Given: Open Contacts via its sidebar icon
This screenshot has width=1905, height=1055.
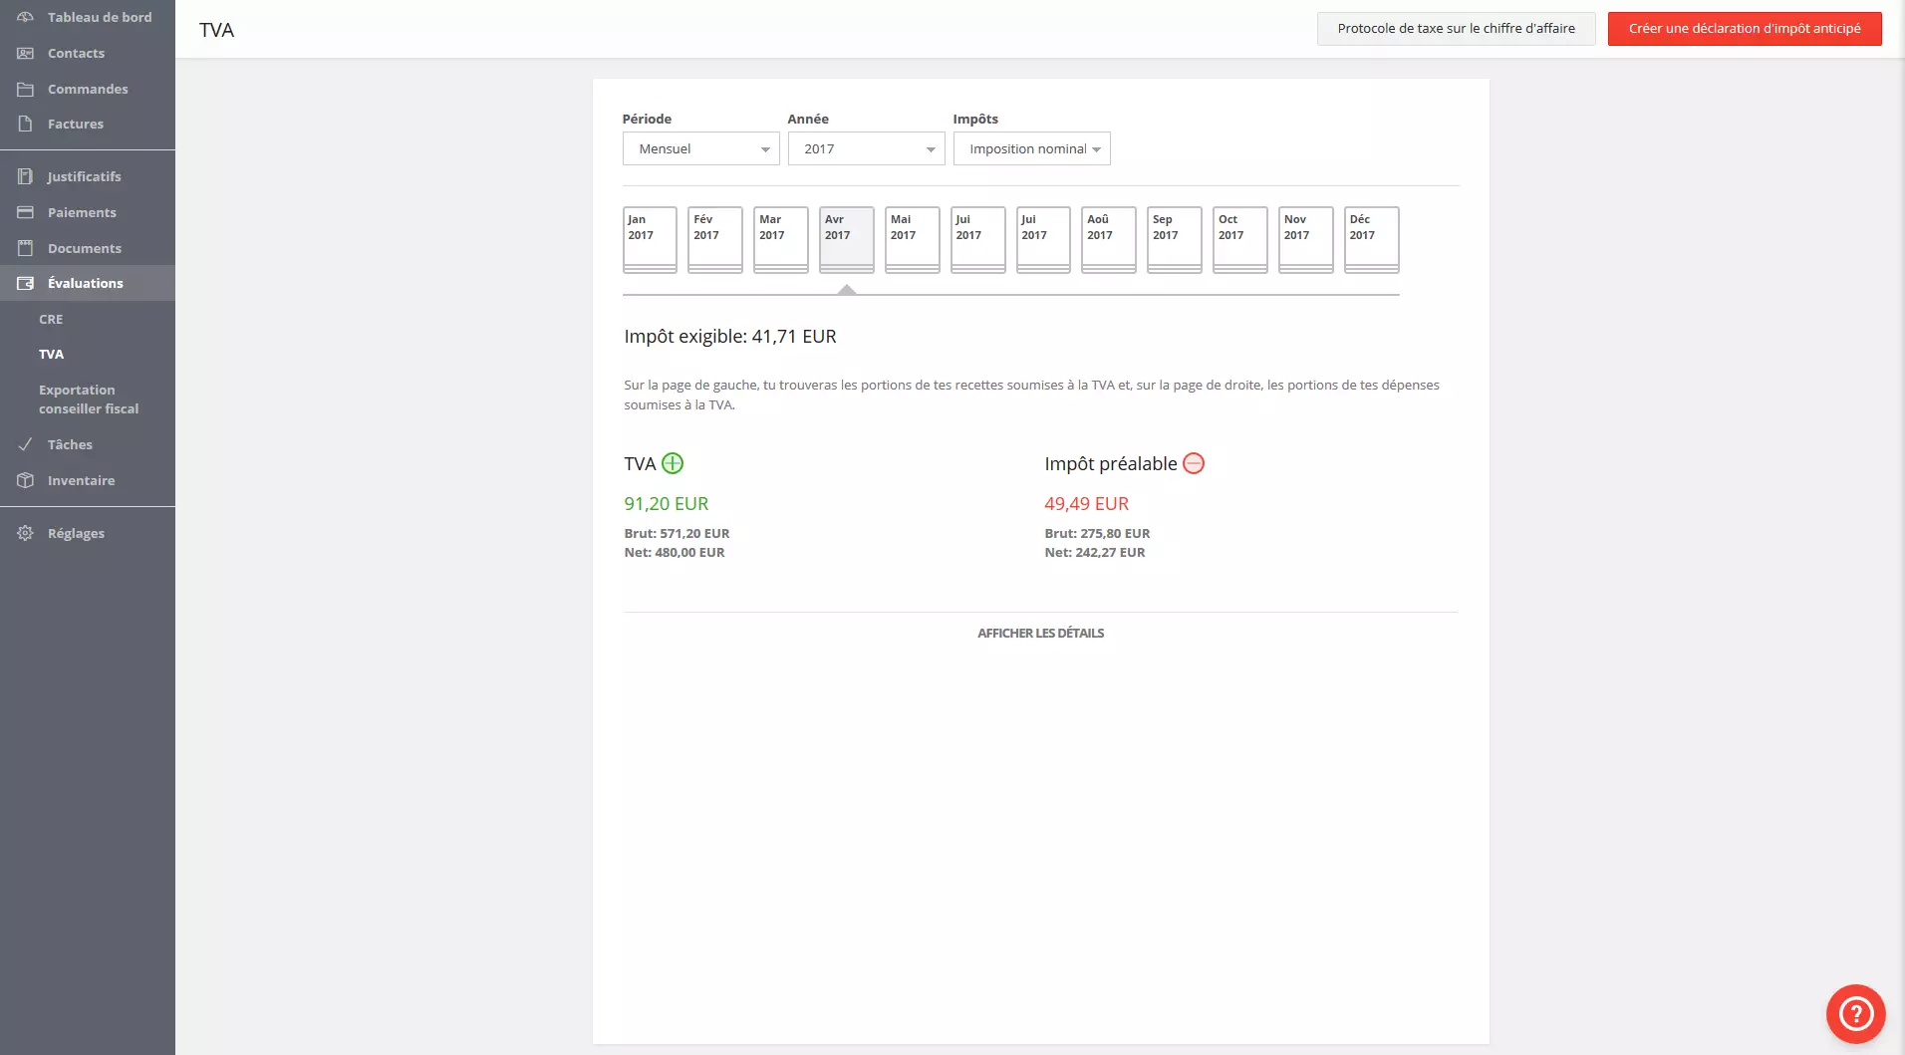Looking at the screenshot, I should coord(26,53).
